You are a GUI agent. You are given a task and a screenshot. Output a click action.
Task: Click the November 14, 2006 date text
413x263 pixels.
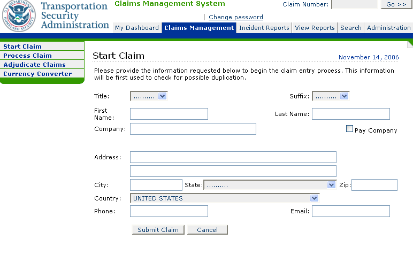coord(369,57)
